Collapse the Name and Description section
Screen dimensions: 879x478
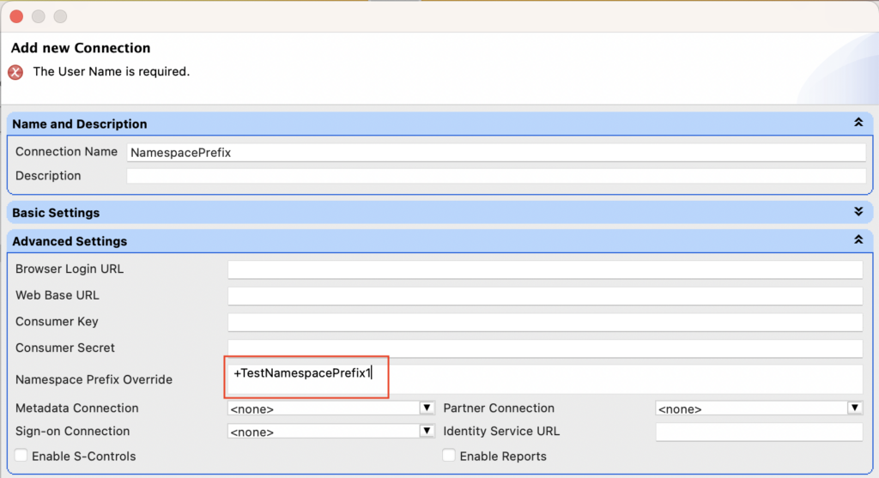(858, 123)
